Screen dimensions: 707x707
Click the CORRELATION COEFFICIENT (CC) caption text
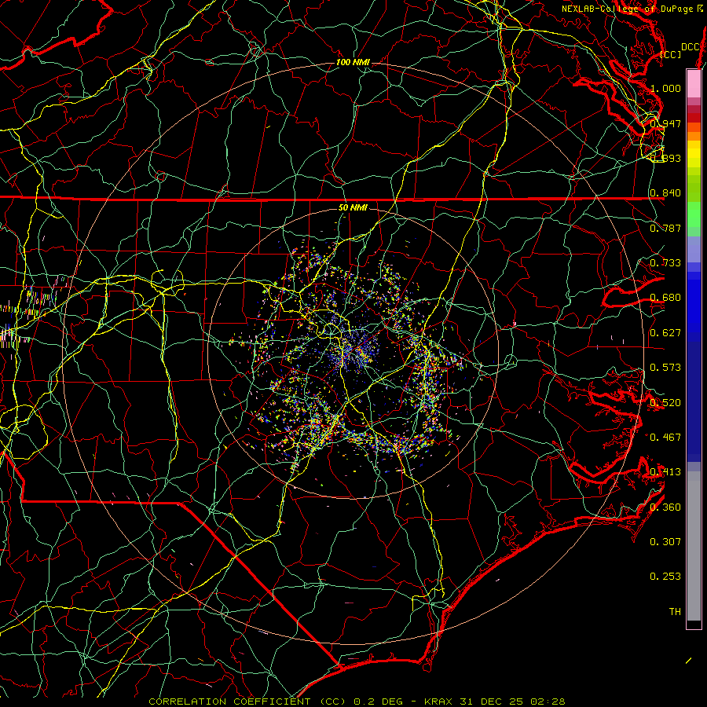click(x=247, y=702)
